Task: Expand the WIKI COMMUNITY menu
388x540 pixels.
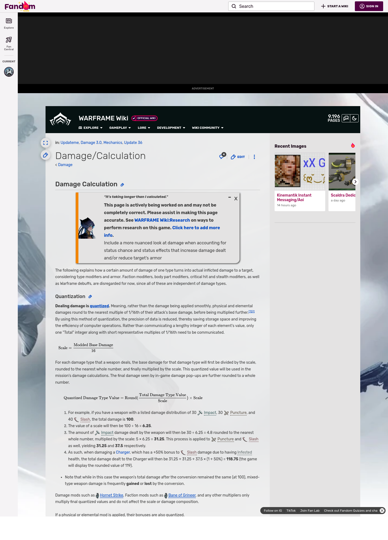Action: [208, 128]
